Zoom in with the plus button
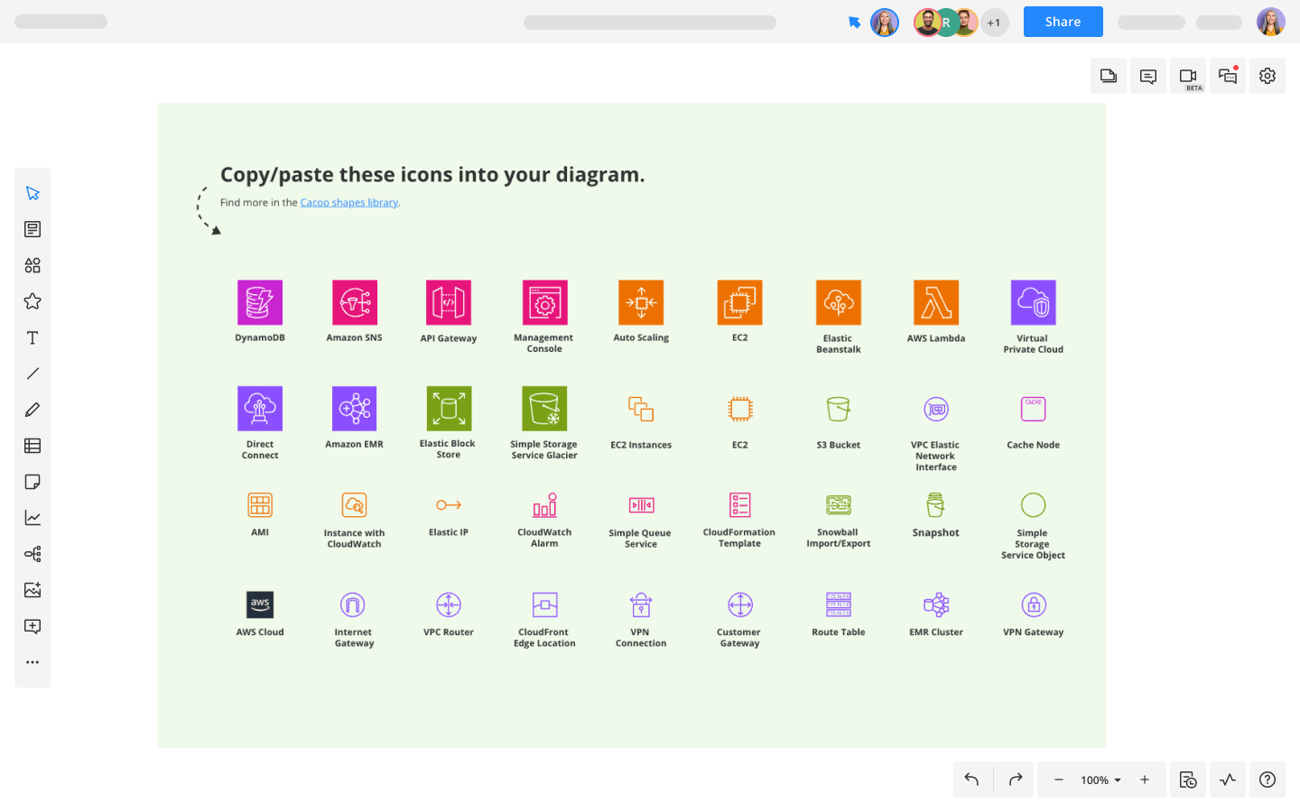Image resolution: width=1300 pixels, height=812 pixels. coord(1145,780)
